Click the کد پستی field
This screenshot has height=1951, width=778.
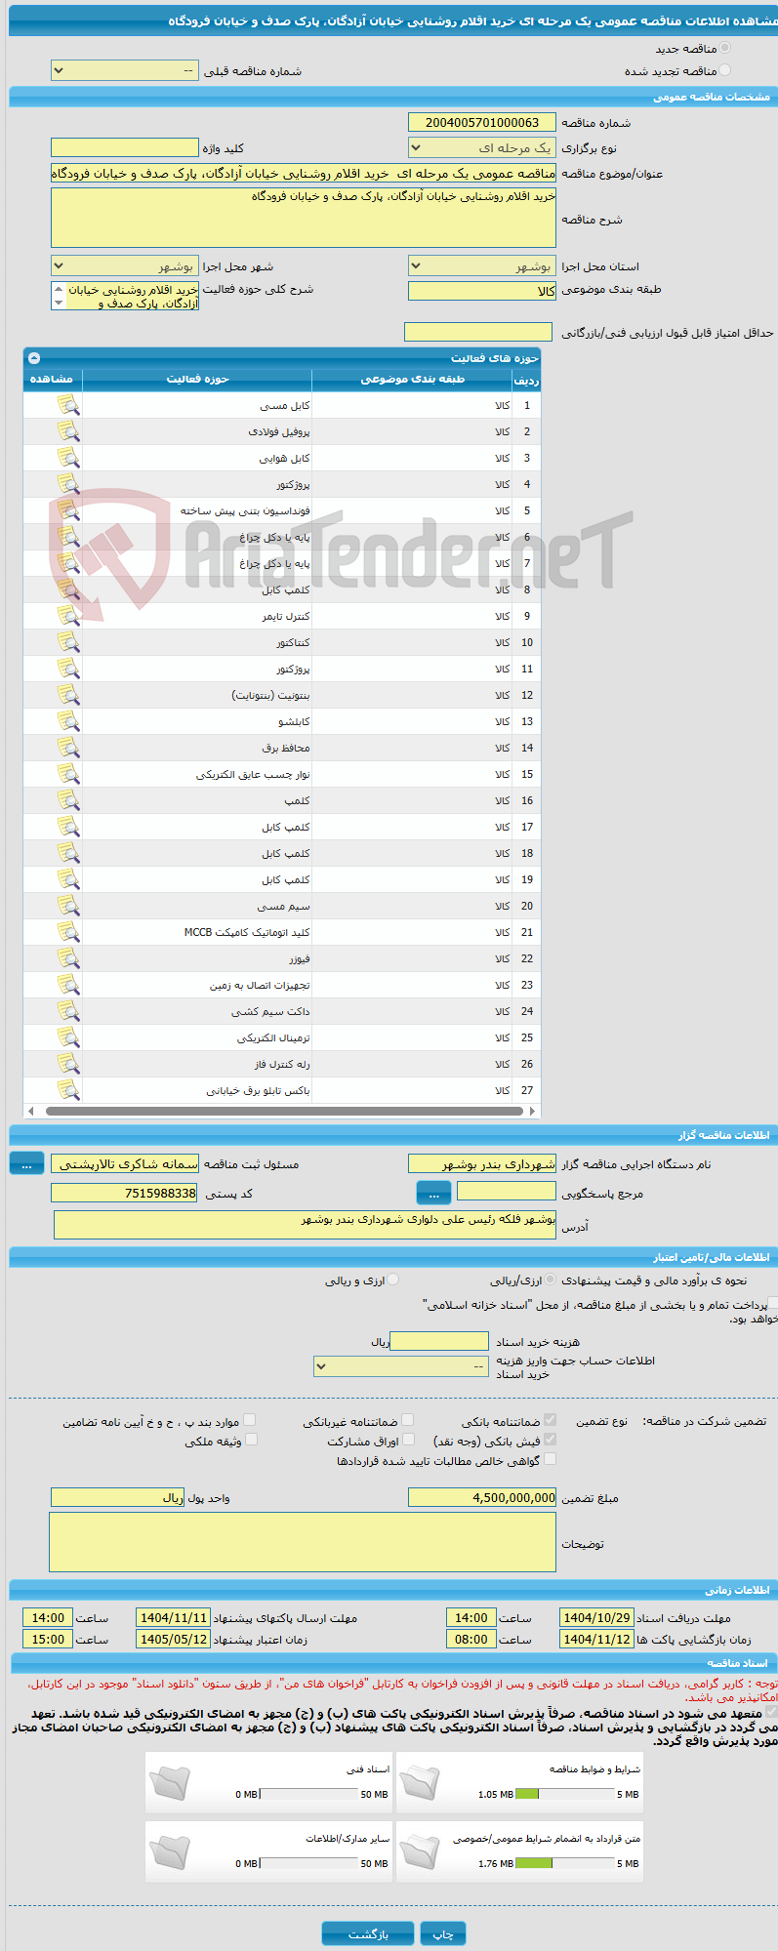(125, 1193)
